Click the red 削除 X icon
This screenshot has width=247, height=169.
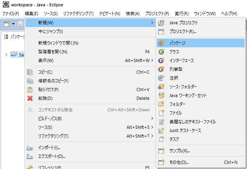(x=30, y=98)
